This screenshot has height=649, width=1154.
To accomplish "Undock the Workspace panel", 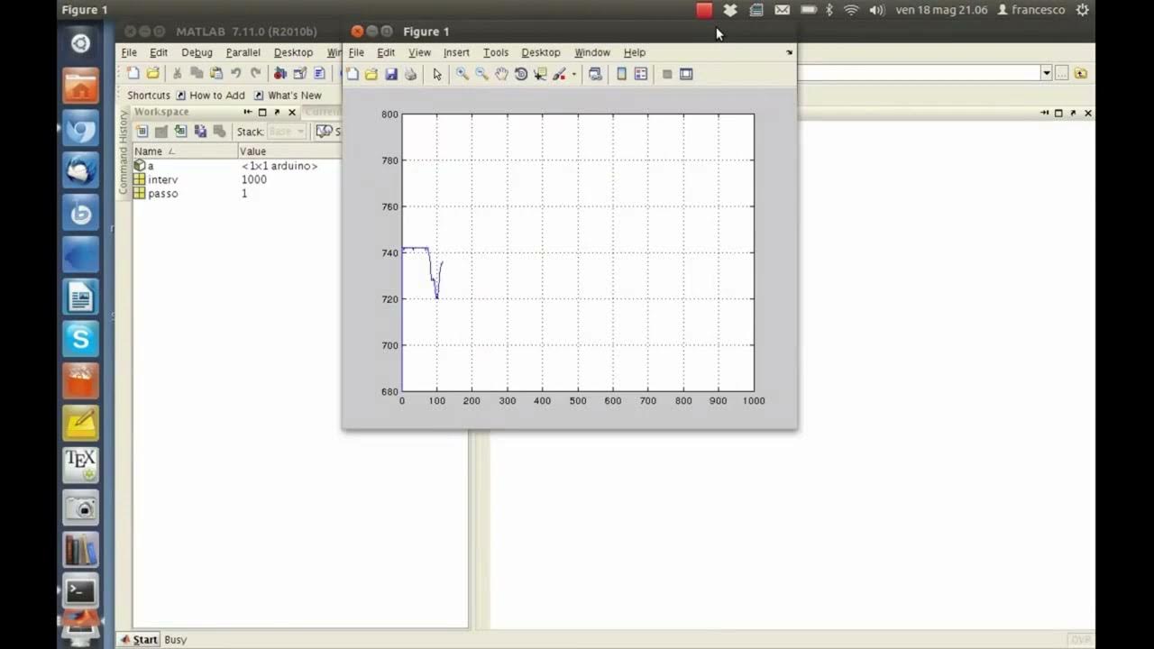I will tap(277, 113).
